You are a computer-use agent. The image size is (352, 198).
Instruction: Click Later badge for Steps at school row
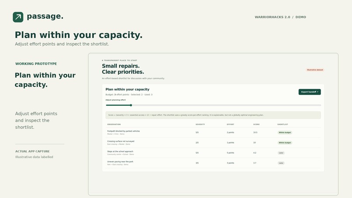pos(281,153)
